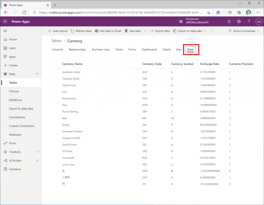Click the environment picker icon
This screenshot has width=264, height=205.
click(181, 22)
